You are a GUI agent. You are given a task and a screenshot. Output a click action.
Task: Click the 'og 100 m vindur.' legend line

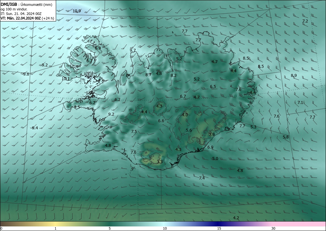(x=14, y=9)
